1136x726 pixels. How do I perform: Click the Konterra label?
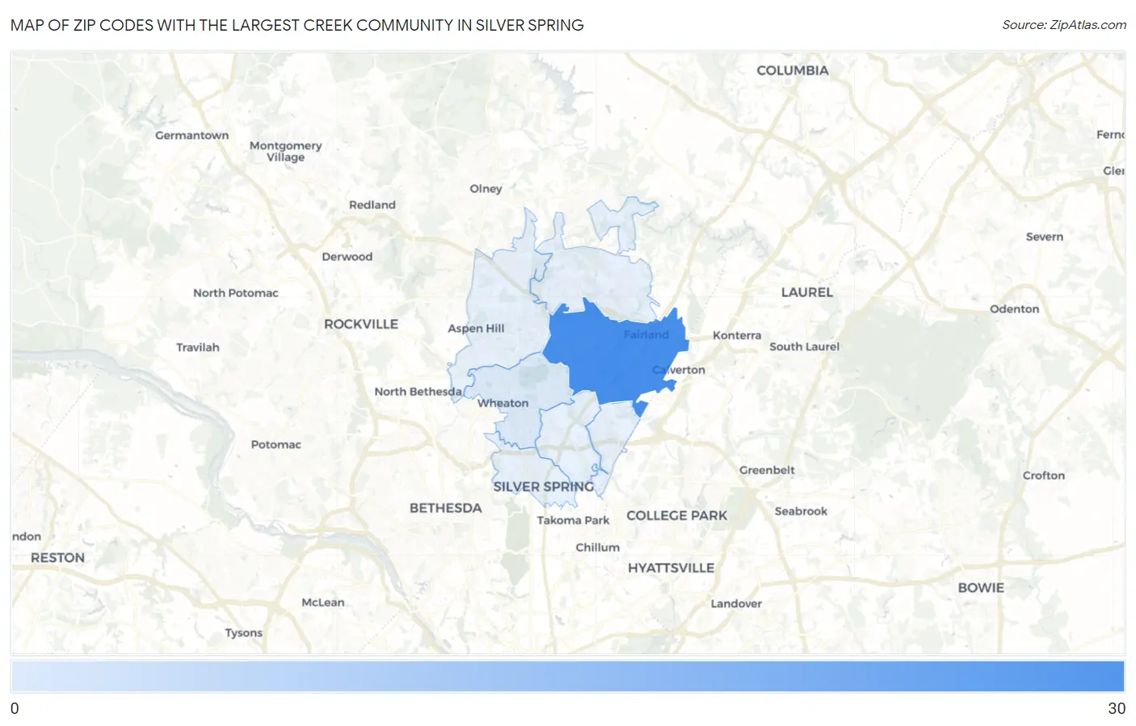tap(736, 335)
